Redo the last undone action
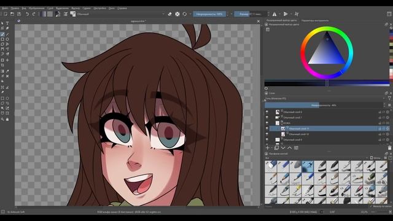This screenshot has width=393, height=221. tap(34, 14)
